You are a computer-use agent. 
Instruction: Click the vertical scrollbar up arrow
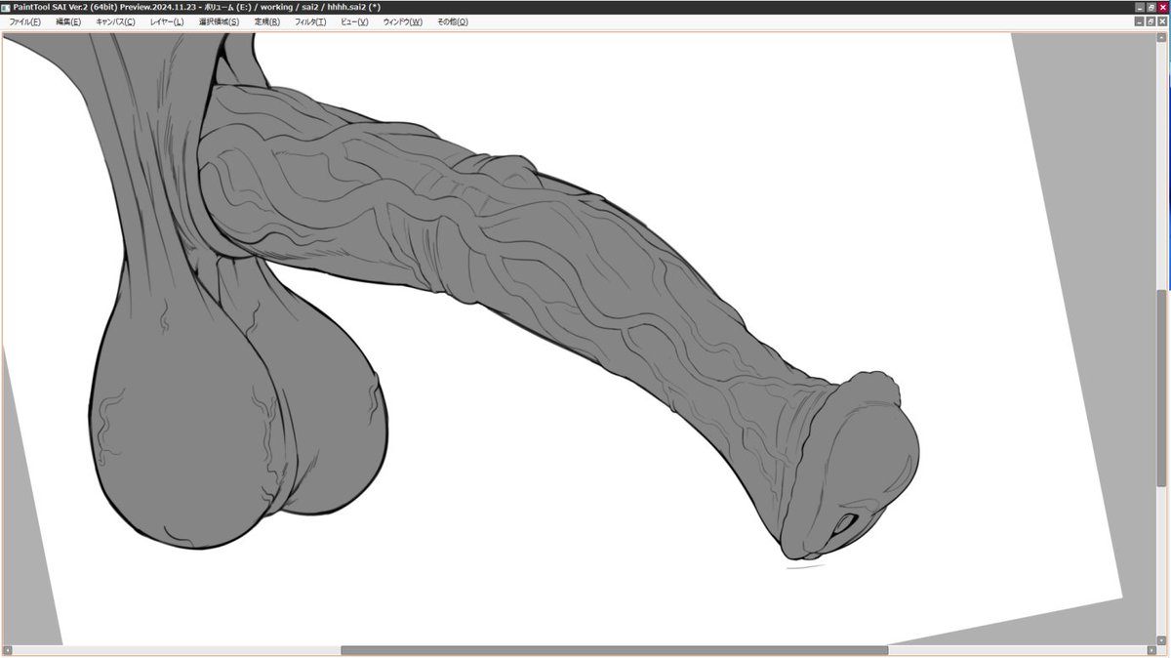pyautogui.click(x=1161, y=38)
